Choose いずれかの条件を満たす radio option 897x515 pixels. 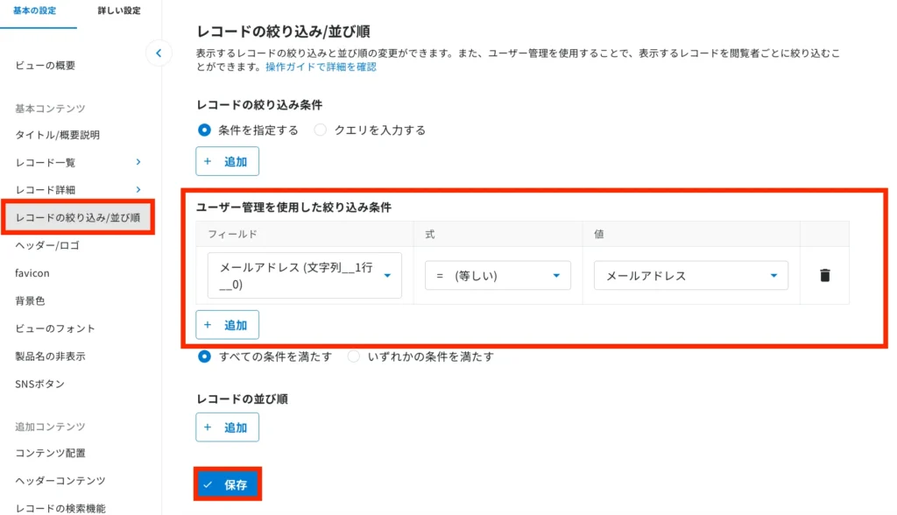[354, 356]
